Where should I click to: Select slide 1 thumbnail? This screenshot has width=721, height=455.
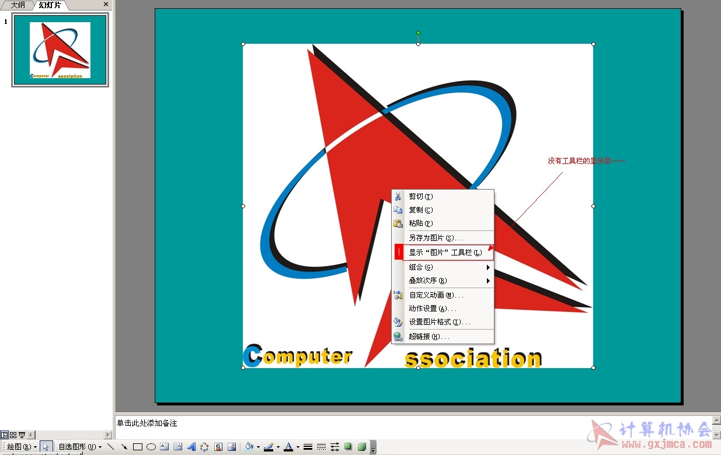point(60,50)
